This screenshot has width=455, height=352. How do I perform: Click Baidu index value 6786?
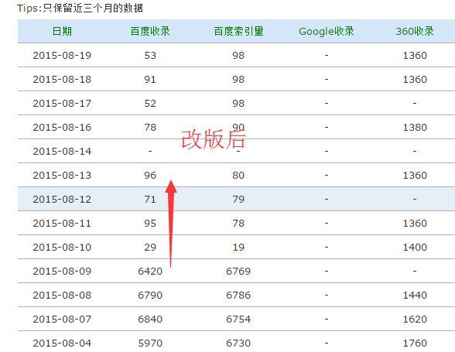coord(238,295)
